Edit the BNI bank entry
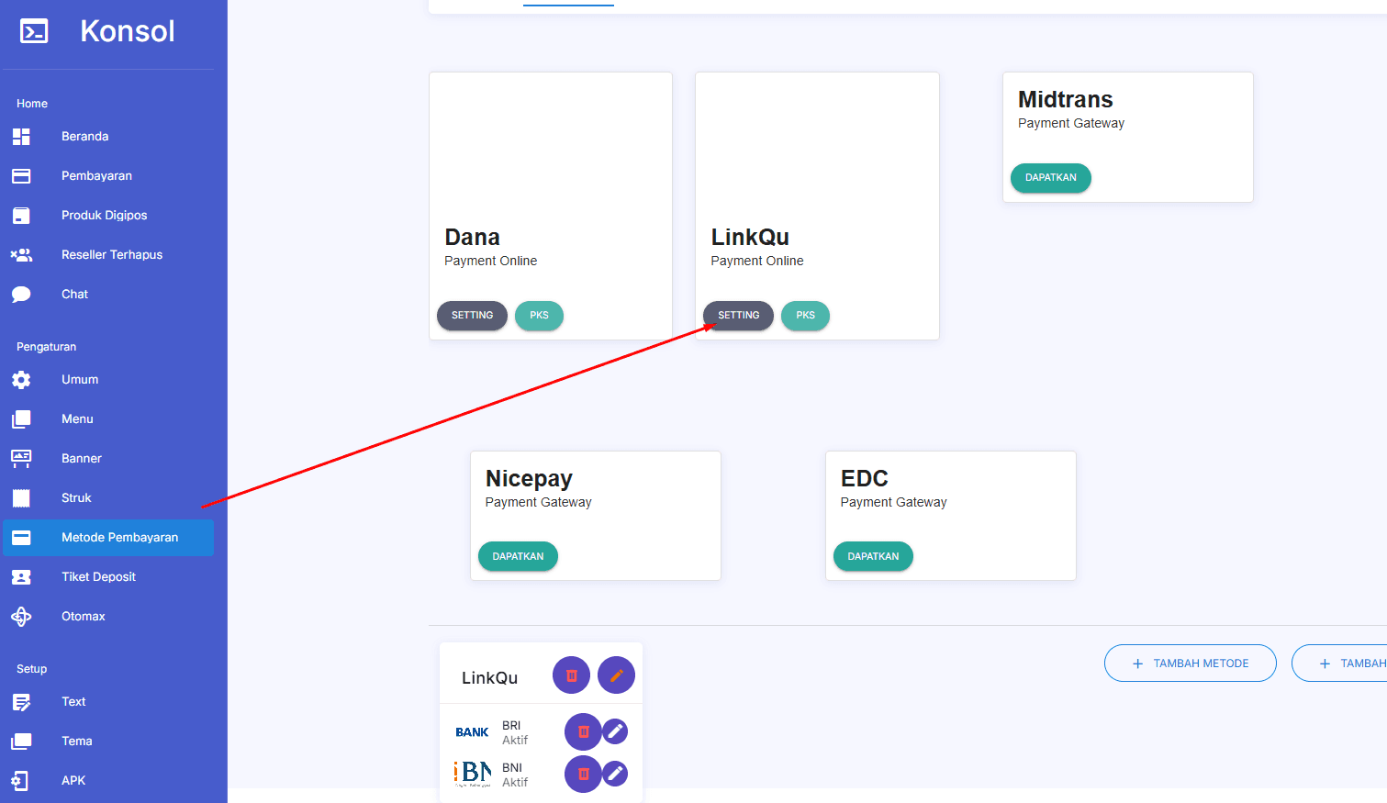The image size is (1387, 803). (x=615, y=774)
